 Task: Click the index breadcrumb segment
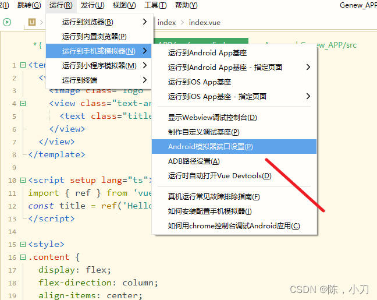[166, 23]
